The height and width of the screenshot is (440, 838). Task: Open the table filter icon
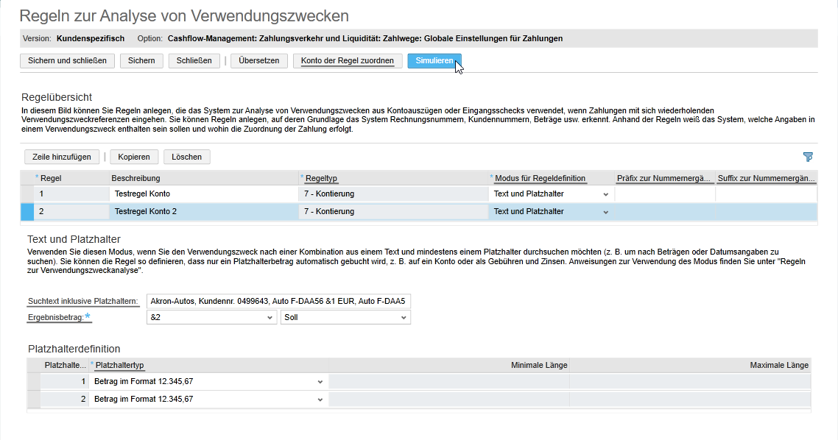(x=808, y=157)
